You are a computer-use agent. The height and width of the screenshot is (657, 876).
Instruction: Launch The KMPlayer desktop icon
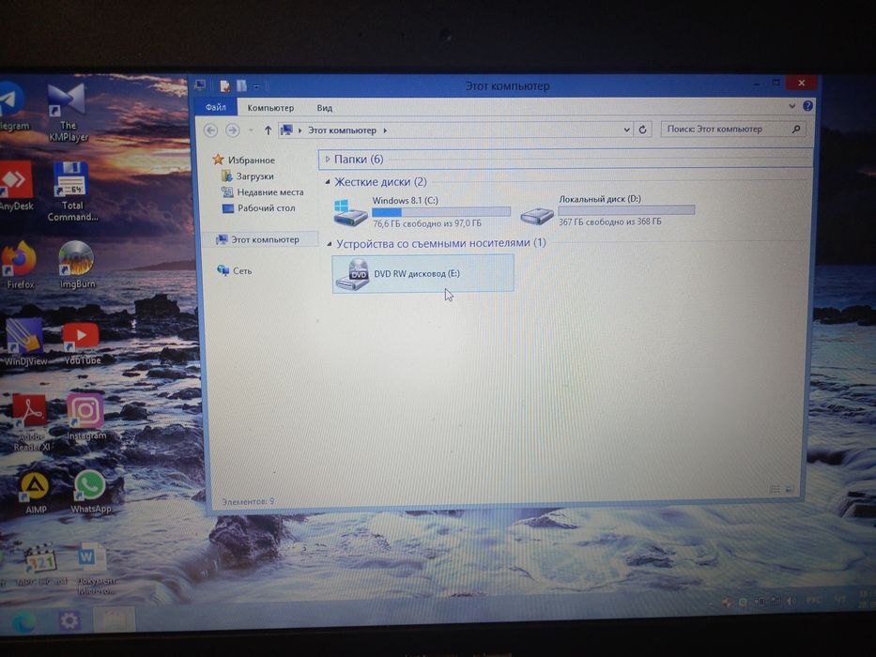pos(68,113)
